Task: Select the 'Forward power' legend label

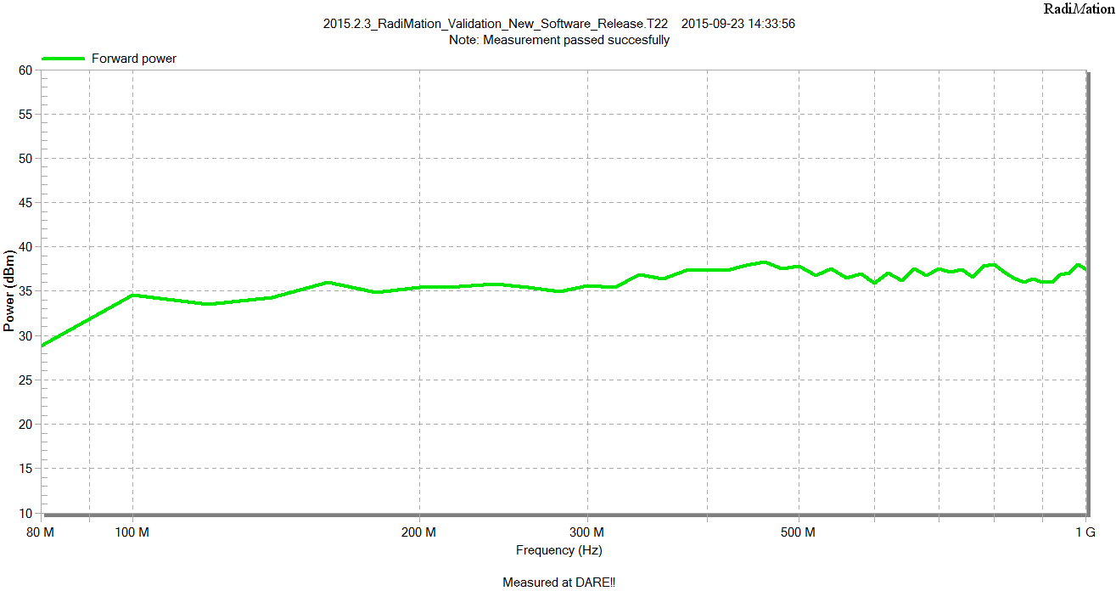Action: (134, 59)
